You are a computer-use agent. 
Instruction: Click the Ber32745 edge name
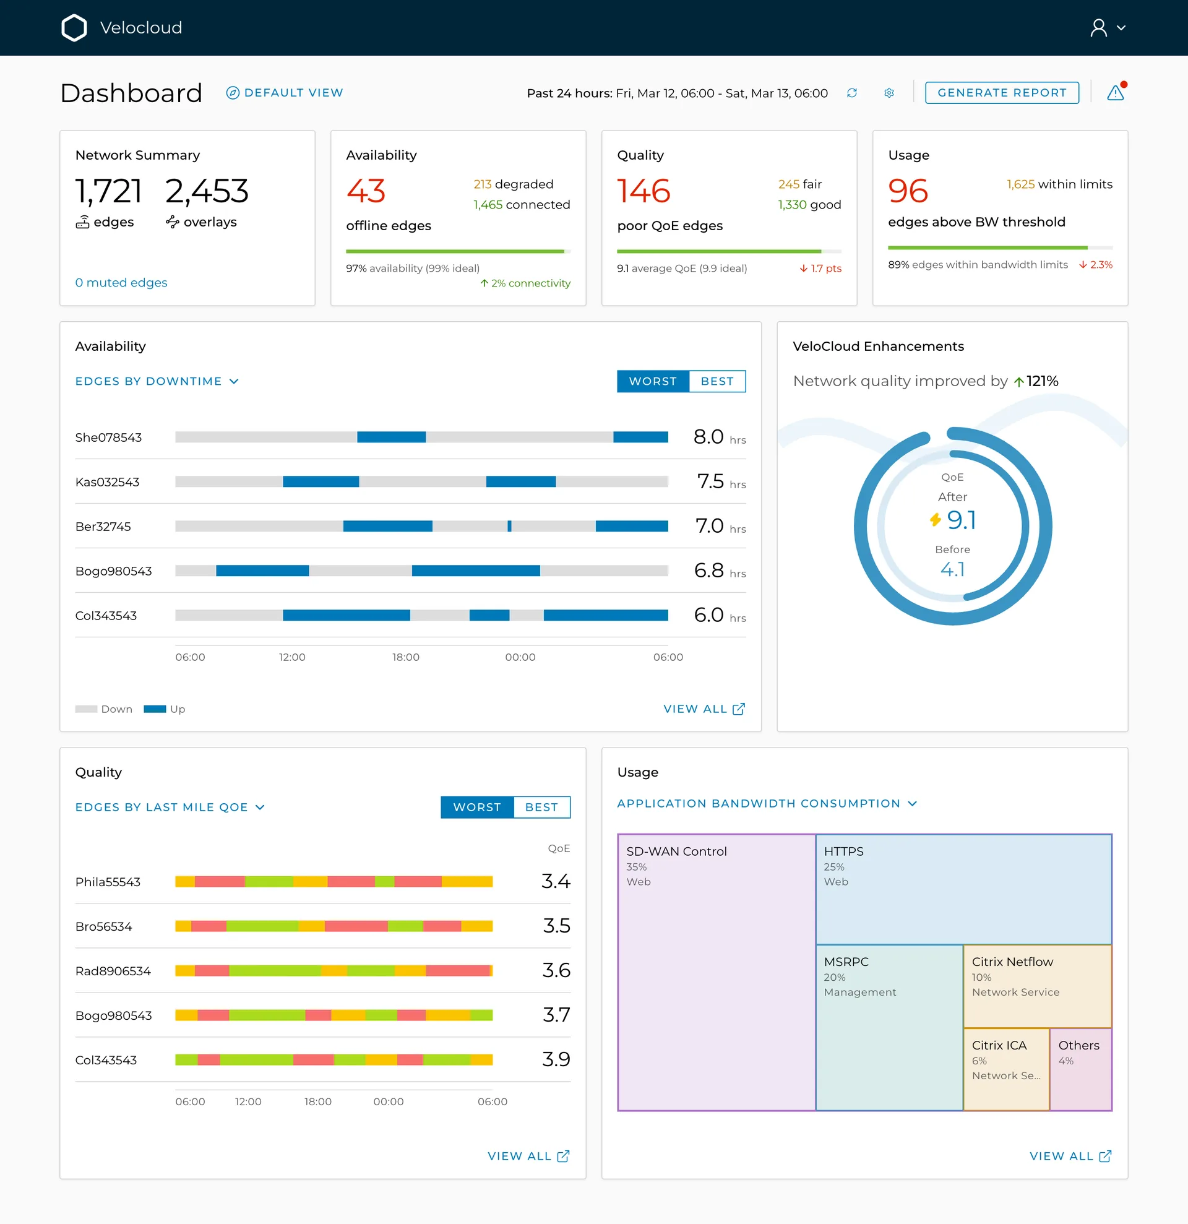pos(103,527)
